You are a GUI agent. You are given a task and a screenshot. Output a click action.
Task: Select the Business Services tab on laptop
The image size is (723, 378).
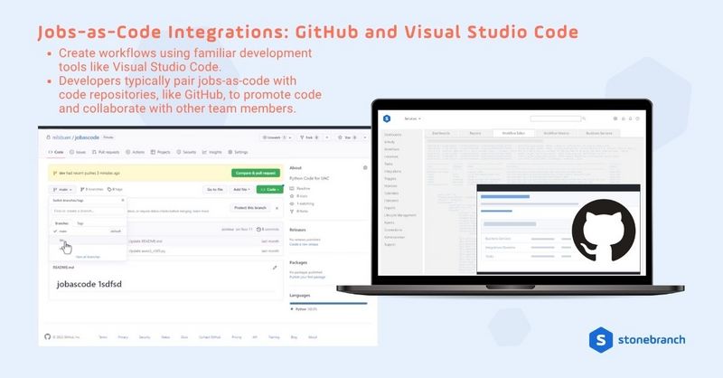click(x=599, y=133)
